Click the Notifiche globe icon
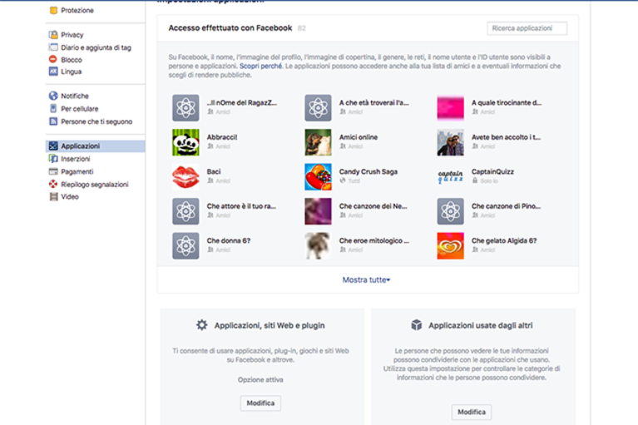The image size is (638, 425). click(53, 96)
